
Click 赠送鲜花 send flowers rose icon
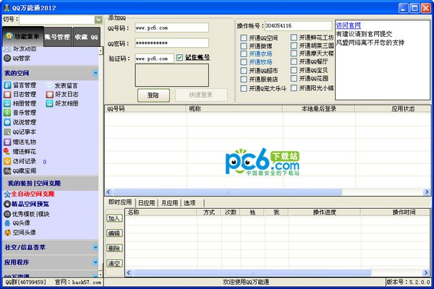7,151
